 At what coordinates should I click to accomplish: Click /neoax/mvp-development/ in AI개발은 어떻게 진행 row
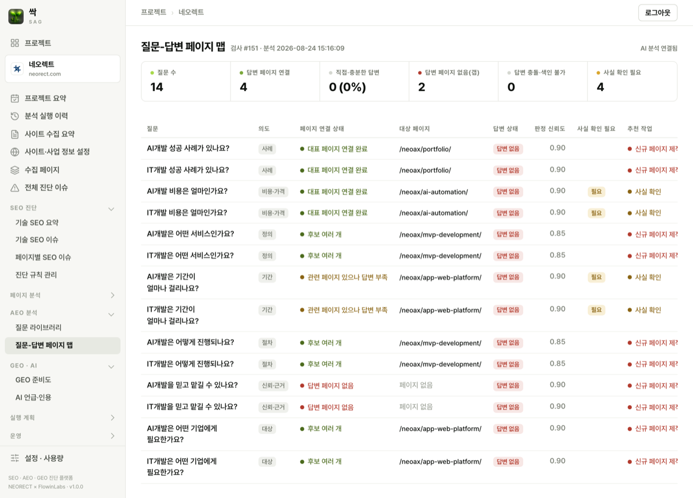[440, 343]
